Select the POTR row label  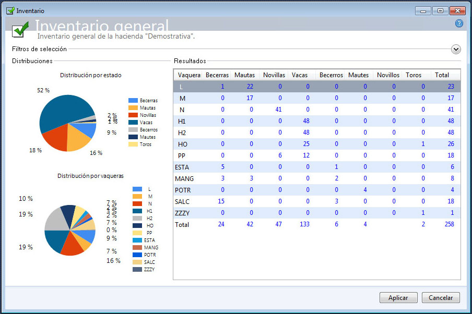[x=183, y=190]
